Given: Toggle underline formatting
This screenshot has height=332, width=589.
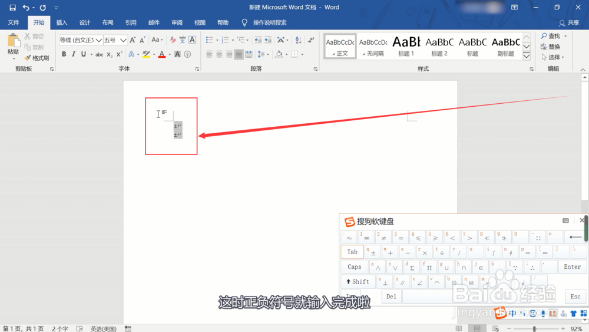Looking at the screenshot, I should tap(84, 54).
